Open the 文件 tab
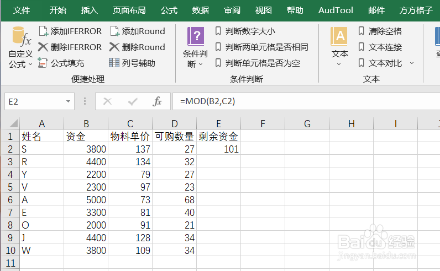 [x=22, y=10]
